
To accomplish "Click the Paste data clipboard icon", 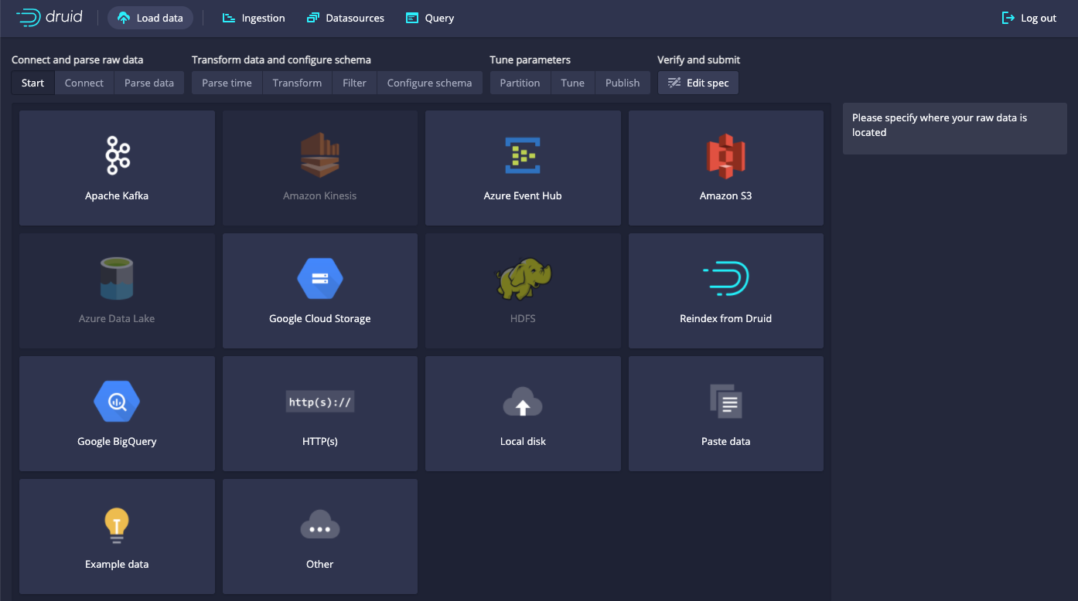I will 725,401.
